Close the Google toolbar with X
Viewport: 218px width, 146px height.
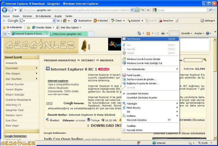point(4,21)
